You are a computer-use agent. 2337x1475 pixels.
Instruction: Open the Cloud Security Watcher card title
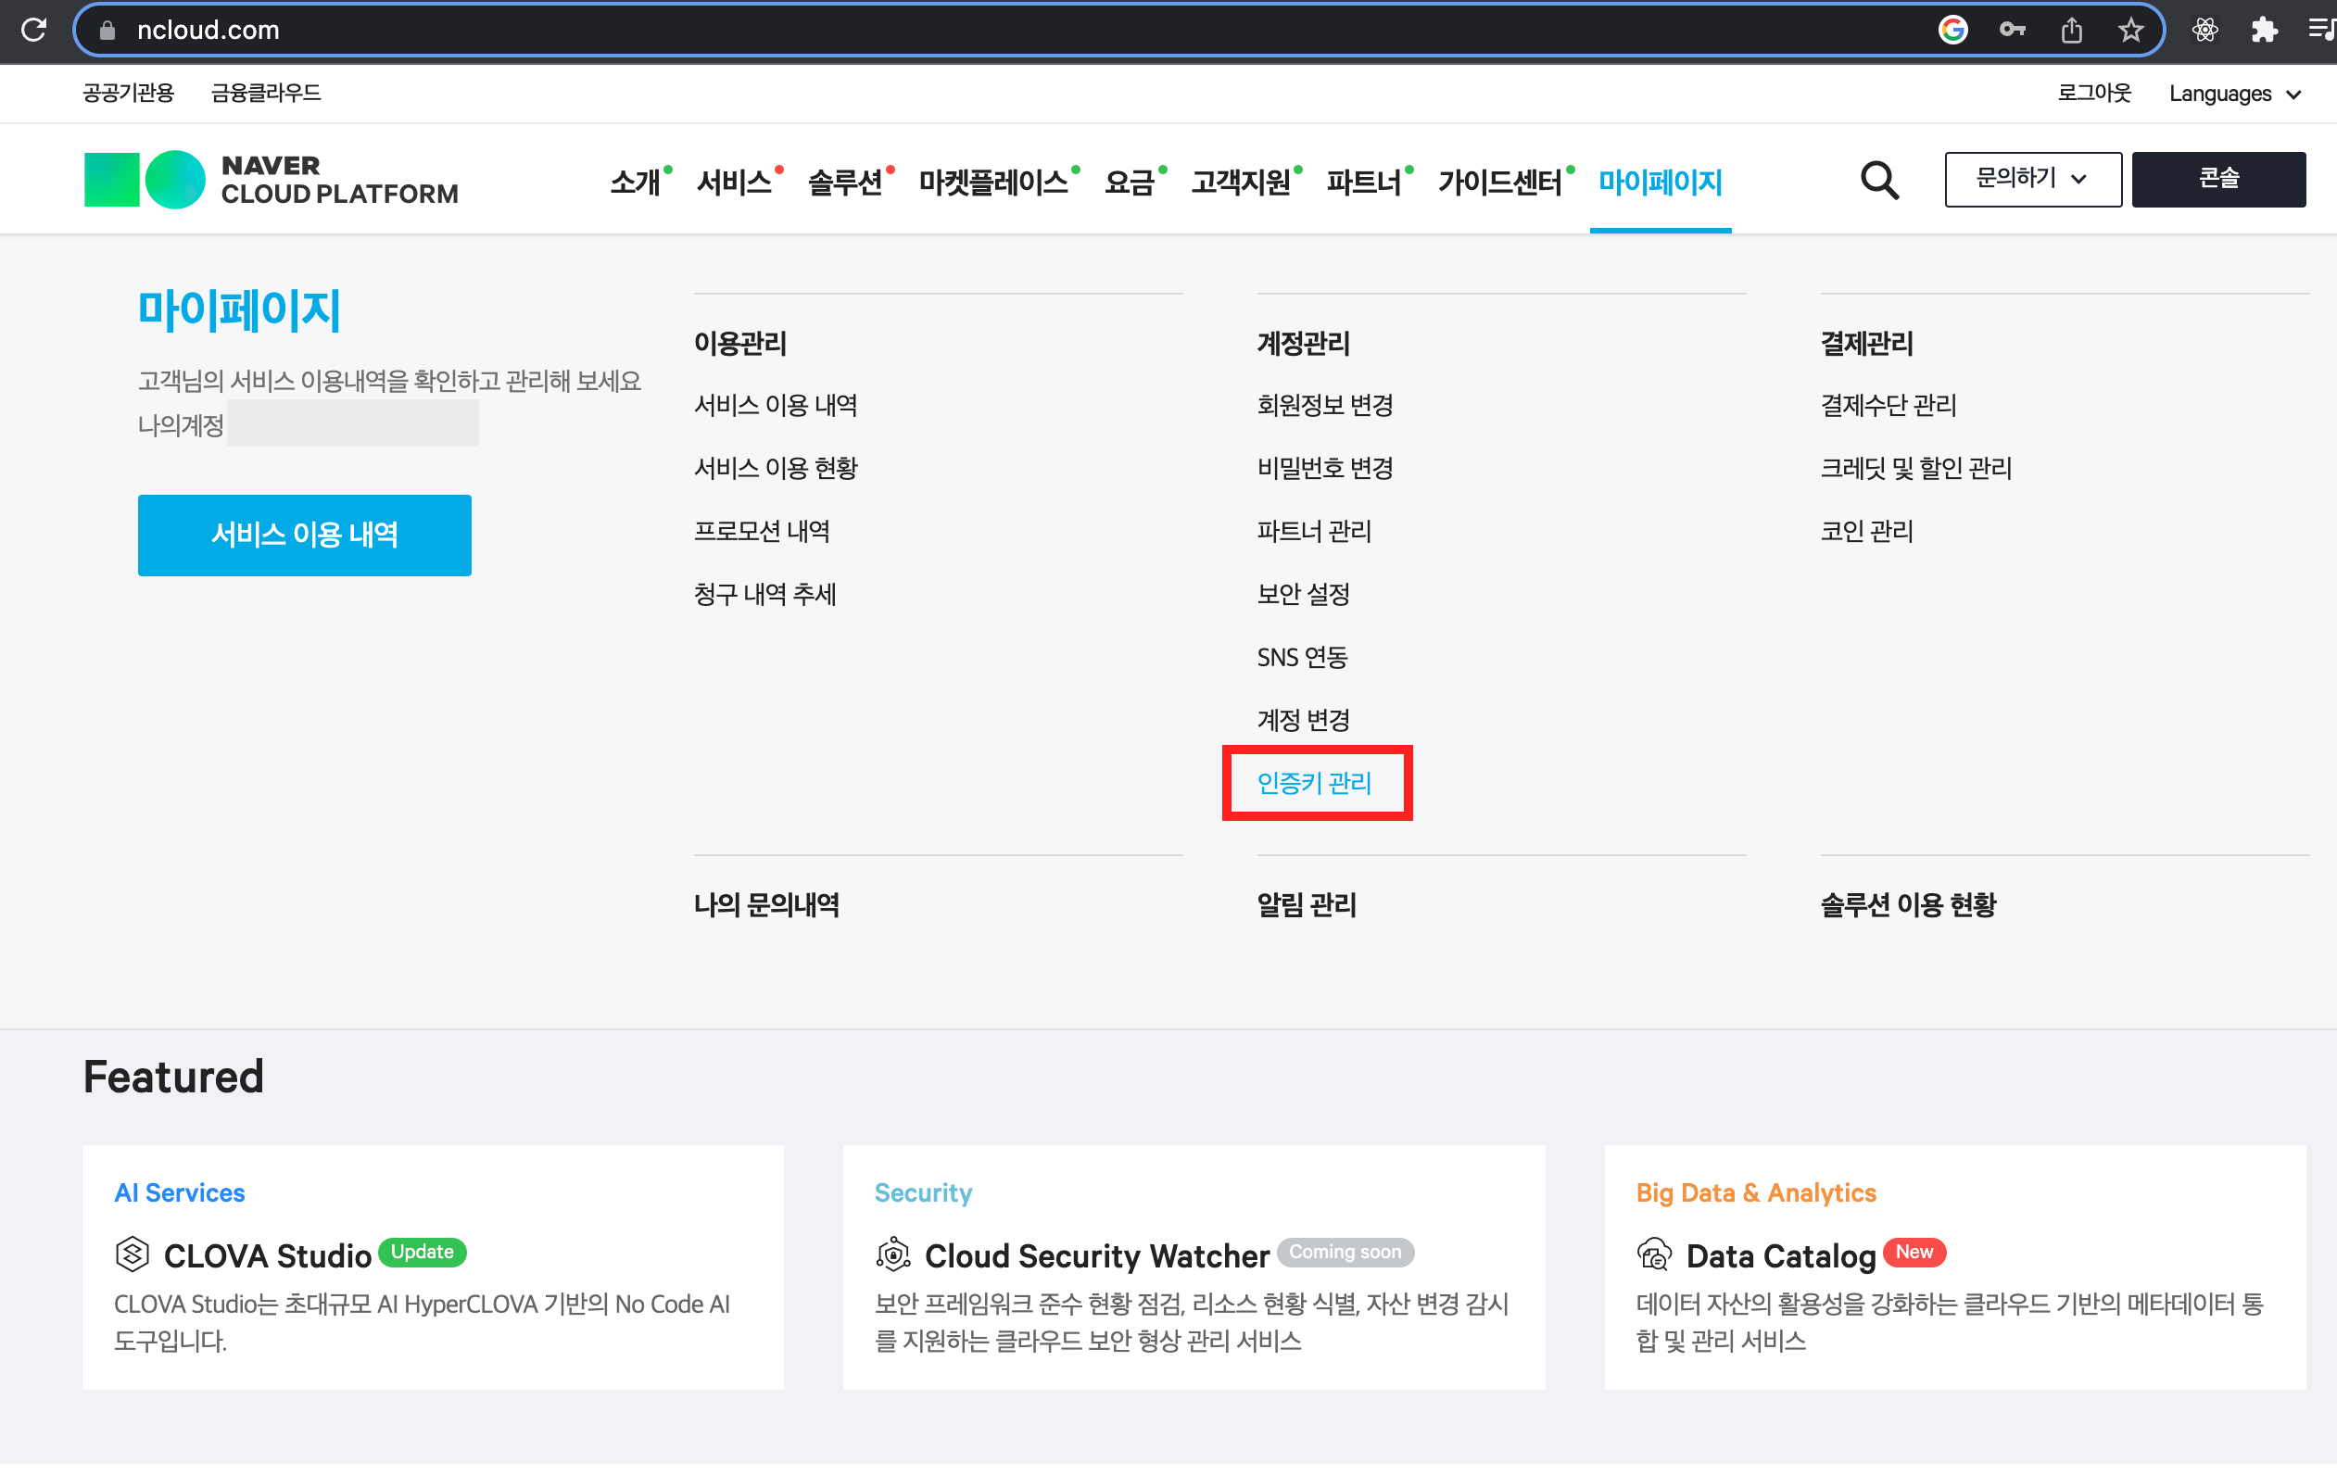(1096, 1255)
